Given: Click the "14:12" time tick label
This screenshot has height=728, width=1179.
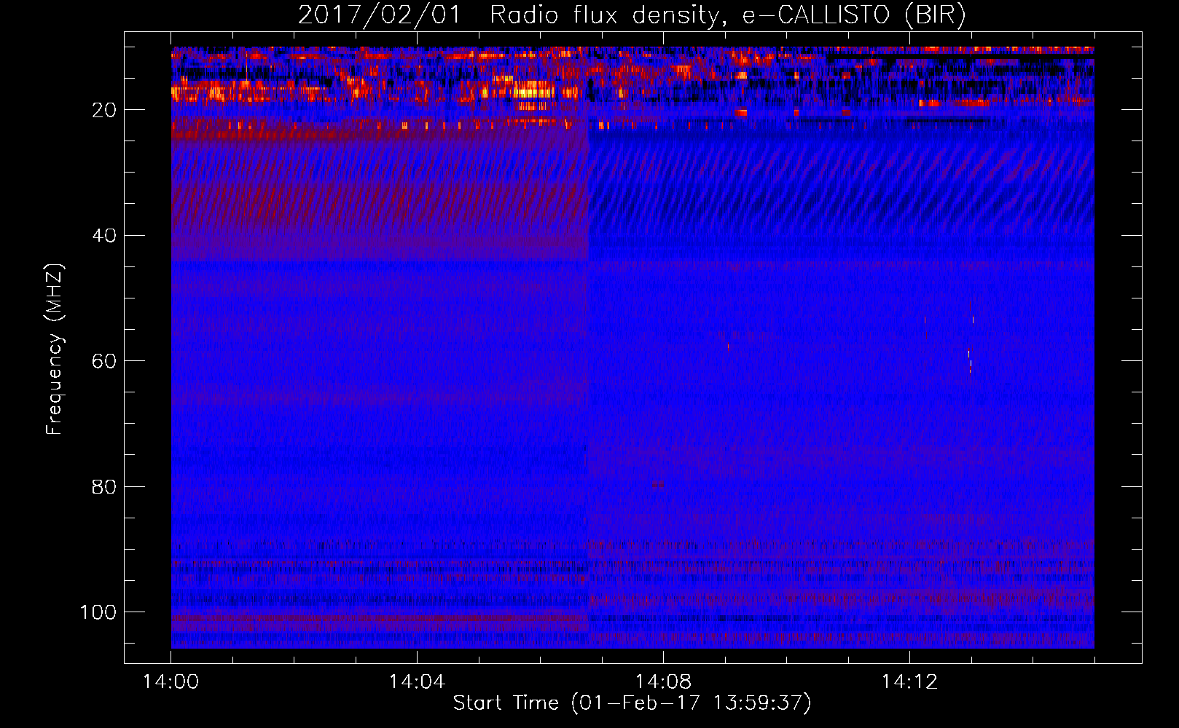Looking at the screenshot, I should pyautogui.click(x=909, y=682).
